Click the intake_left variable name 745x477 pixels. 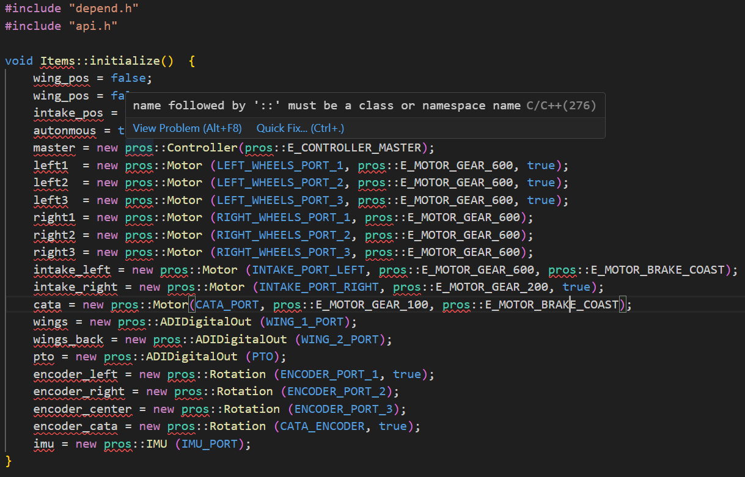tap(72, 270)
